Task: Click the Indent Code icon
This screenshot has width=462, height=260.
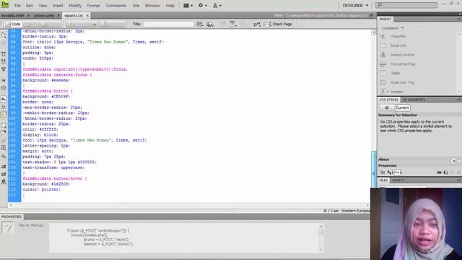Action: tap(4, 167)
